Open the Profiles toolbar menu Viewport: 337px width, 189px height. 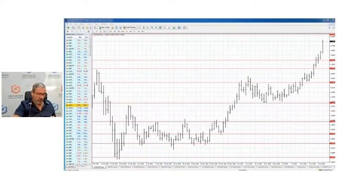coord(73,27)
